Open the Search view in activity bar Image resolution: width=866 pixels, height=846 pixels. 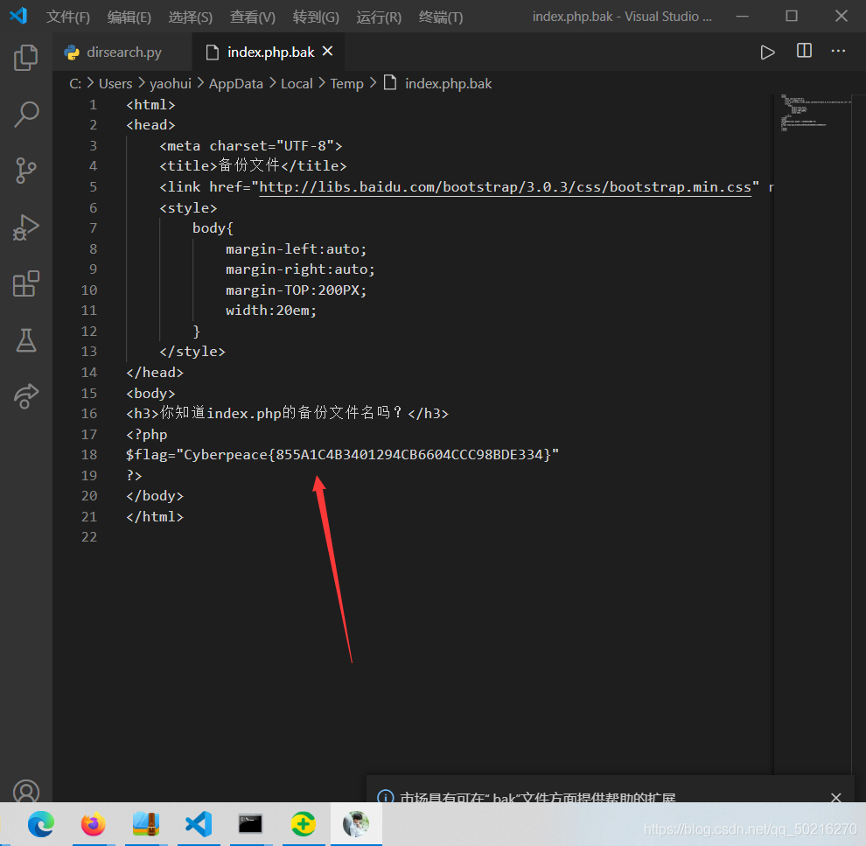point(26,115)
